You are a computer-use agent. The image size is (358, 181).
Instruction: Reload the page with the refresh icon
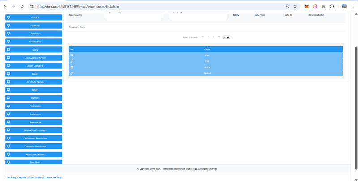click(x=22, y=6)
